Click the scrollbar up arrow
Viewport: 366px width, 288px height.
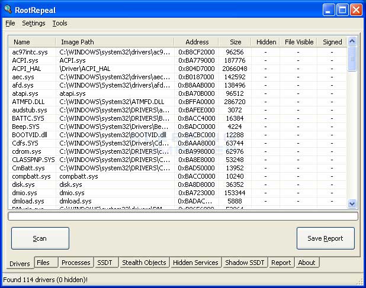click(352, 41)
